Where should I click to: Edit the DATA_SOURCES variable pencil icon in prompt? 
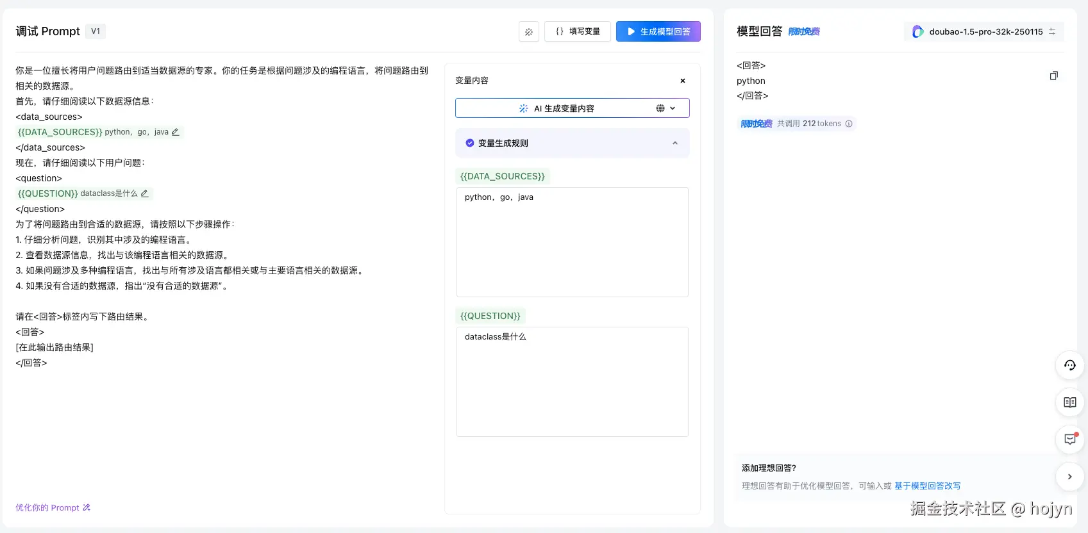(x=175, y=132)
